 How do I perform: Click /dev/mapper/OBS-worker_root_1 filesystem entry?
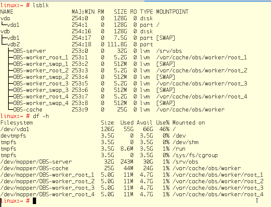coord(47,175)
